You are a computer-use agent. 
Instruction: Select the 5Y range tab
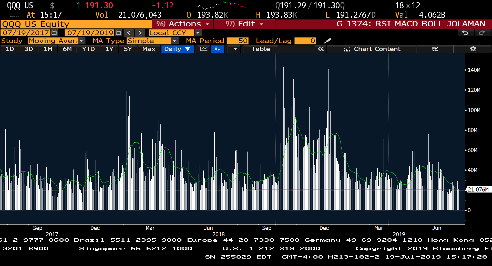[x=128, y=49]
